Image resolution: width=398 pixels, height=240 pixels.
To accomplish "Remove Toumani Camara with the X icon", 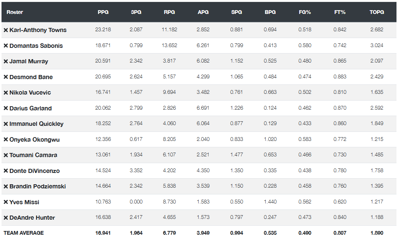I will 6,155.
